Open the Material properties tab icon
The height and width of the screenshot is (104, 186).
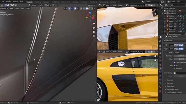coord(160,87)
